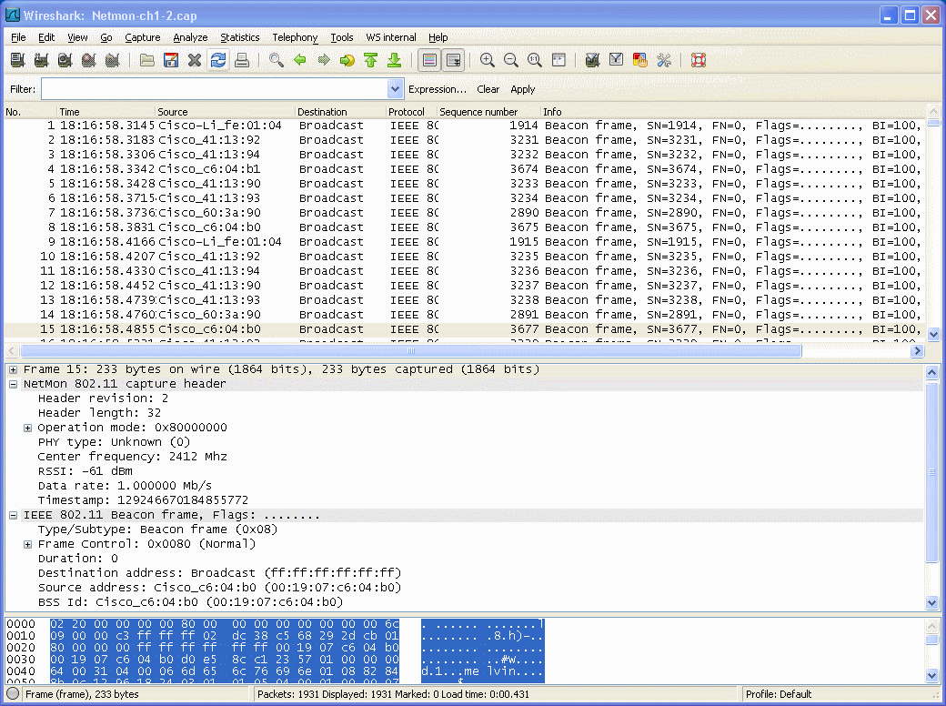Image resolution: width=946 pixels, height=706 pixels.
Task: Open the Telephony menu
Action: (x=295, y=37)
